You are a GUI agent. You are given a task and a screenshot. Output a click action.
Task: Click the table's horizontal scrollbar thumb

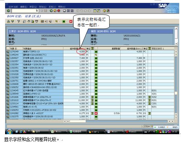click(78, 121)
